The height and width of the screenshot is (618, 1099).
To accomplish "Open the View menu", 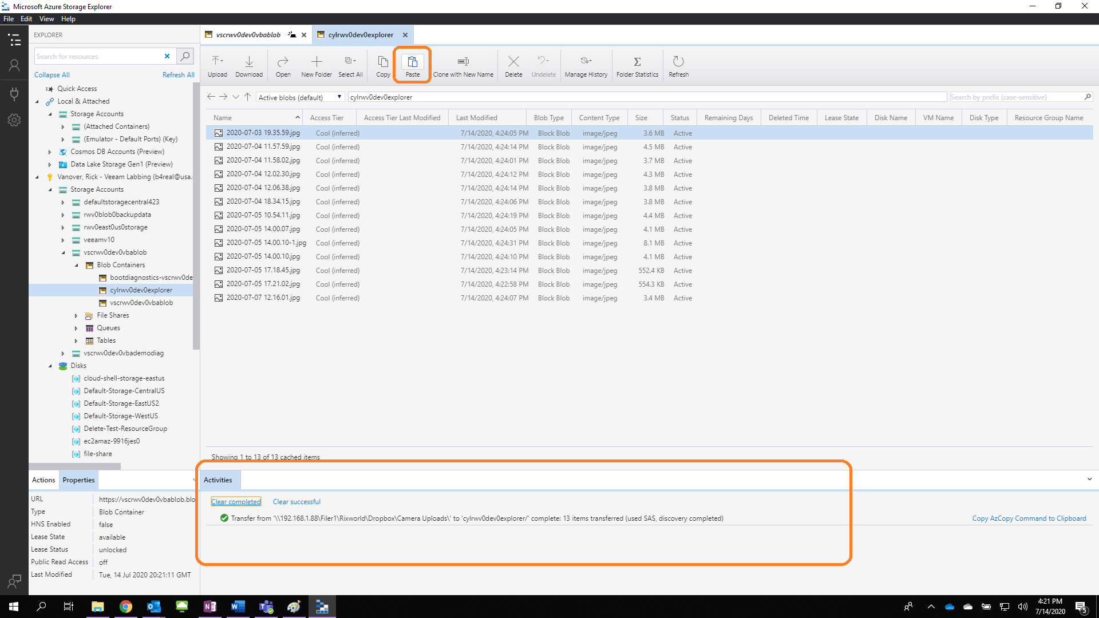I will pyautogui.click(x=47, y=19).
